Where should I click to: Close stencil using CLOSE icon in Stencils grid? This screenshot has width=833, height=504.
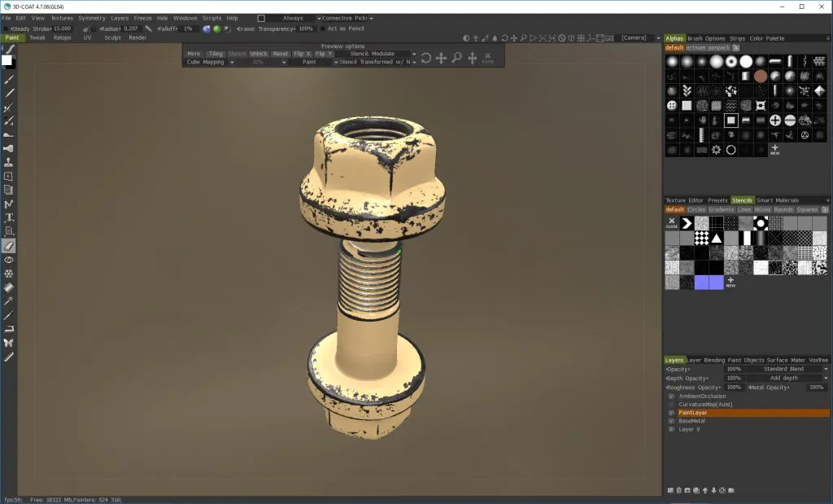click(x=672, y=223)
